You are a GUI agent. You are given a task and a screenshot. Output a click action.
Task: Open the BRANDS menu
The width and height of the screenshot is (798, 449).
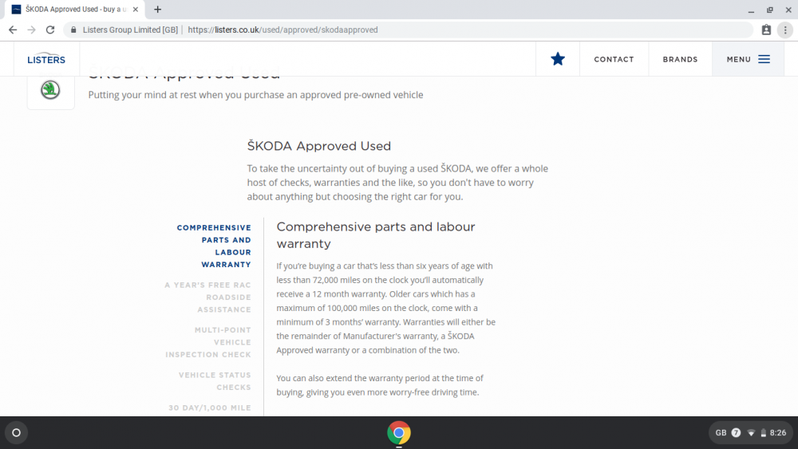680,60
